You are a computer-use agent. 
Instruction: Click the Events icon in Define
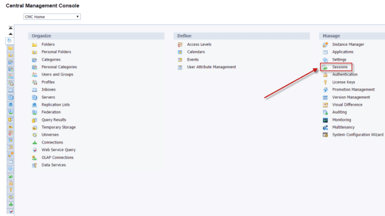(180, 60)
